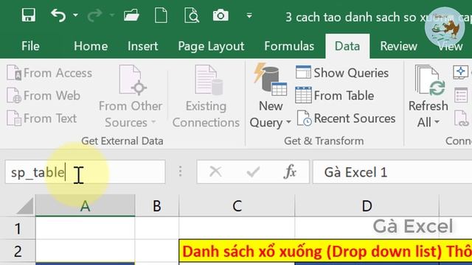Screen dimensions: 472x265
Task: Open the File tab
Action: click(x=30, y=46)
